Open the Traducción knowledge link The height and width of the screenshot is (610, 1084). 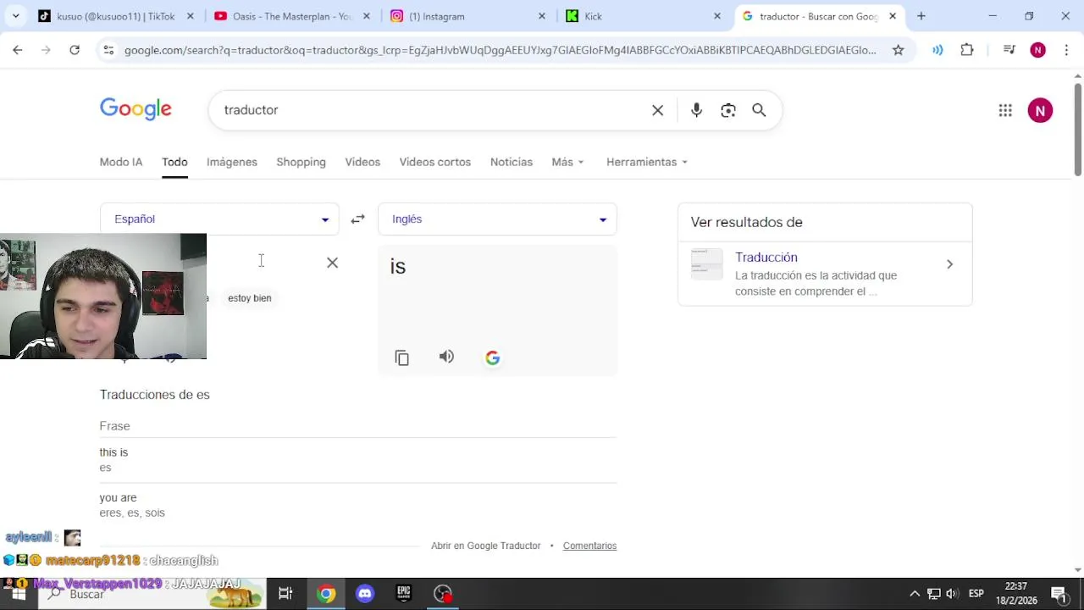(766, 258)
